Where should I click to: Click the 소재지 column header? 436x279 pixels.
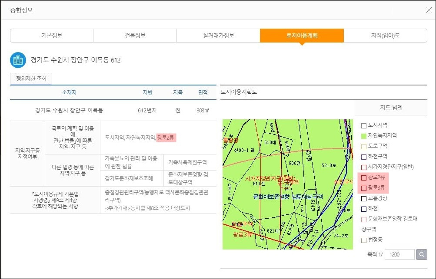(69, 92)
